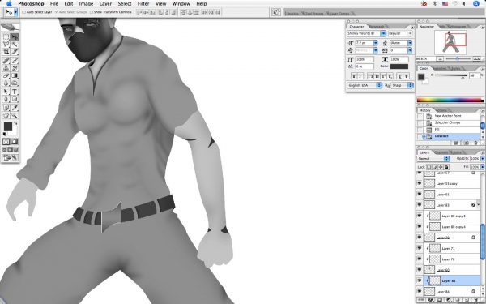
Task: Click the delete layer trash icon
Action: (475, 300)
